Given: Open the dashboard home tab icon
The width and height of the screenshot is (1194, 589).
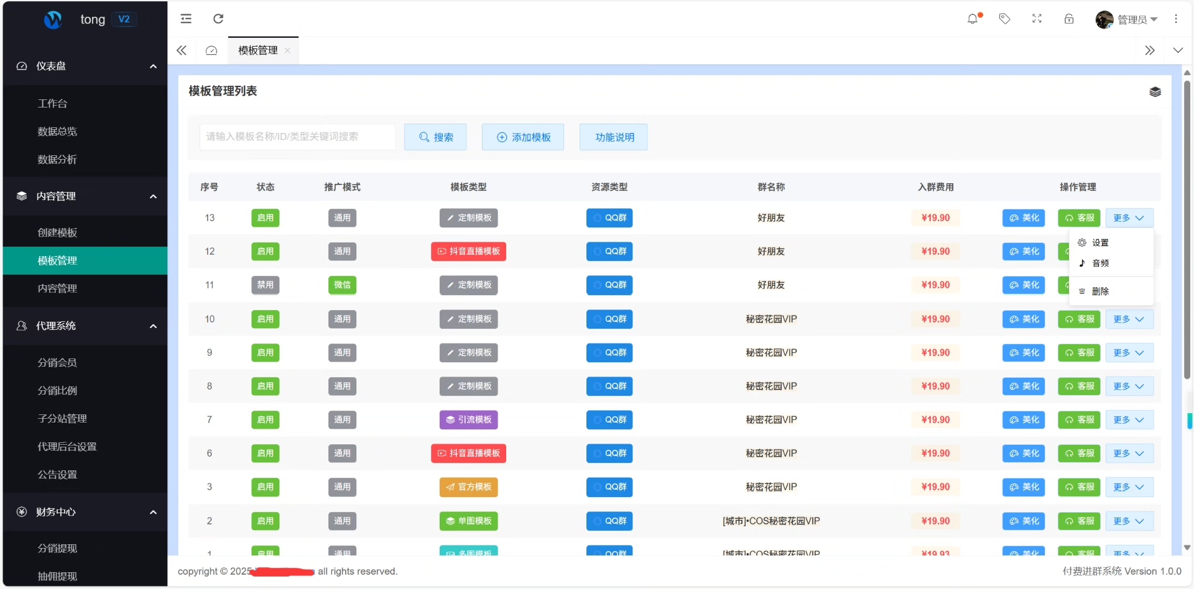Looking at the screenshot, I should [x=211, y=51].
